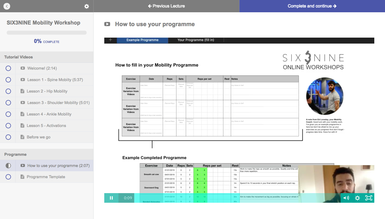385x219 pixels.
Task: Switch to Example Programme tab
Action: (143, 40)
